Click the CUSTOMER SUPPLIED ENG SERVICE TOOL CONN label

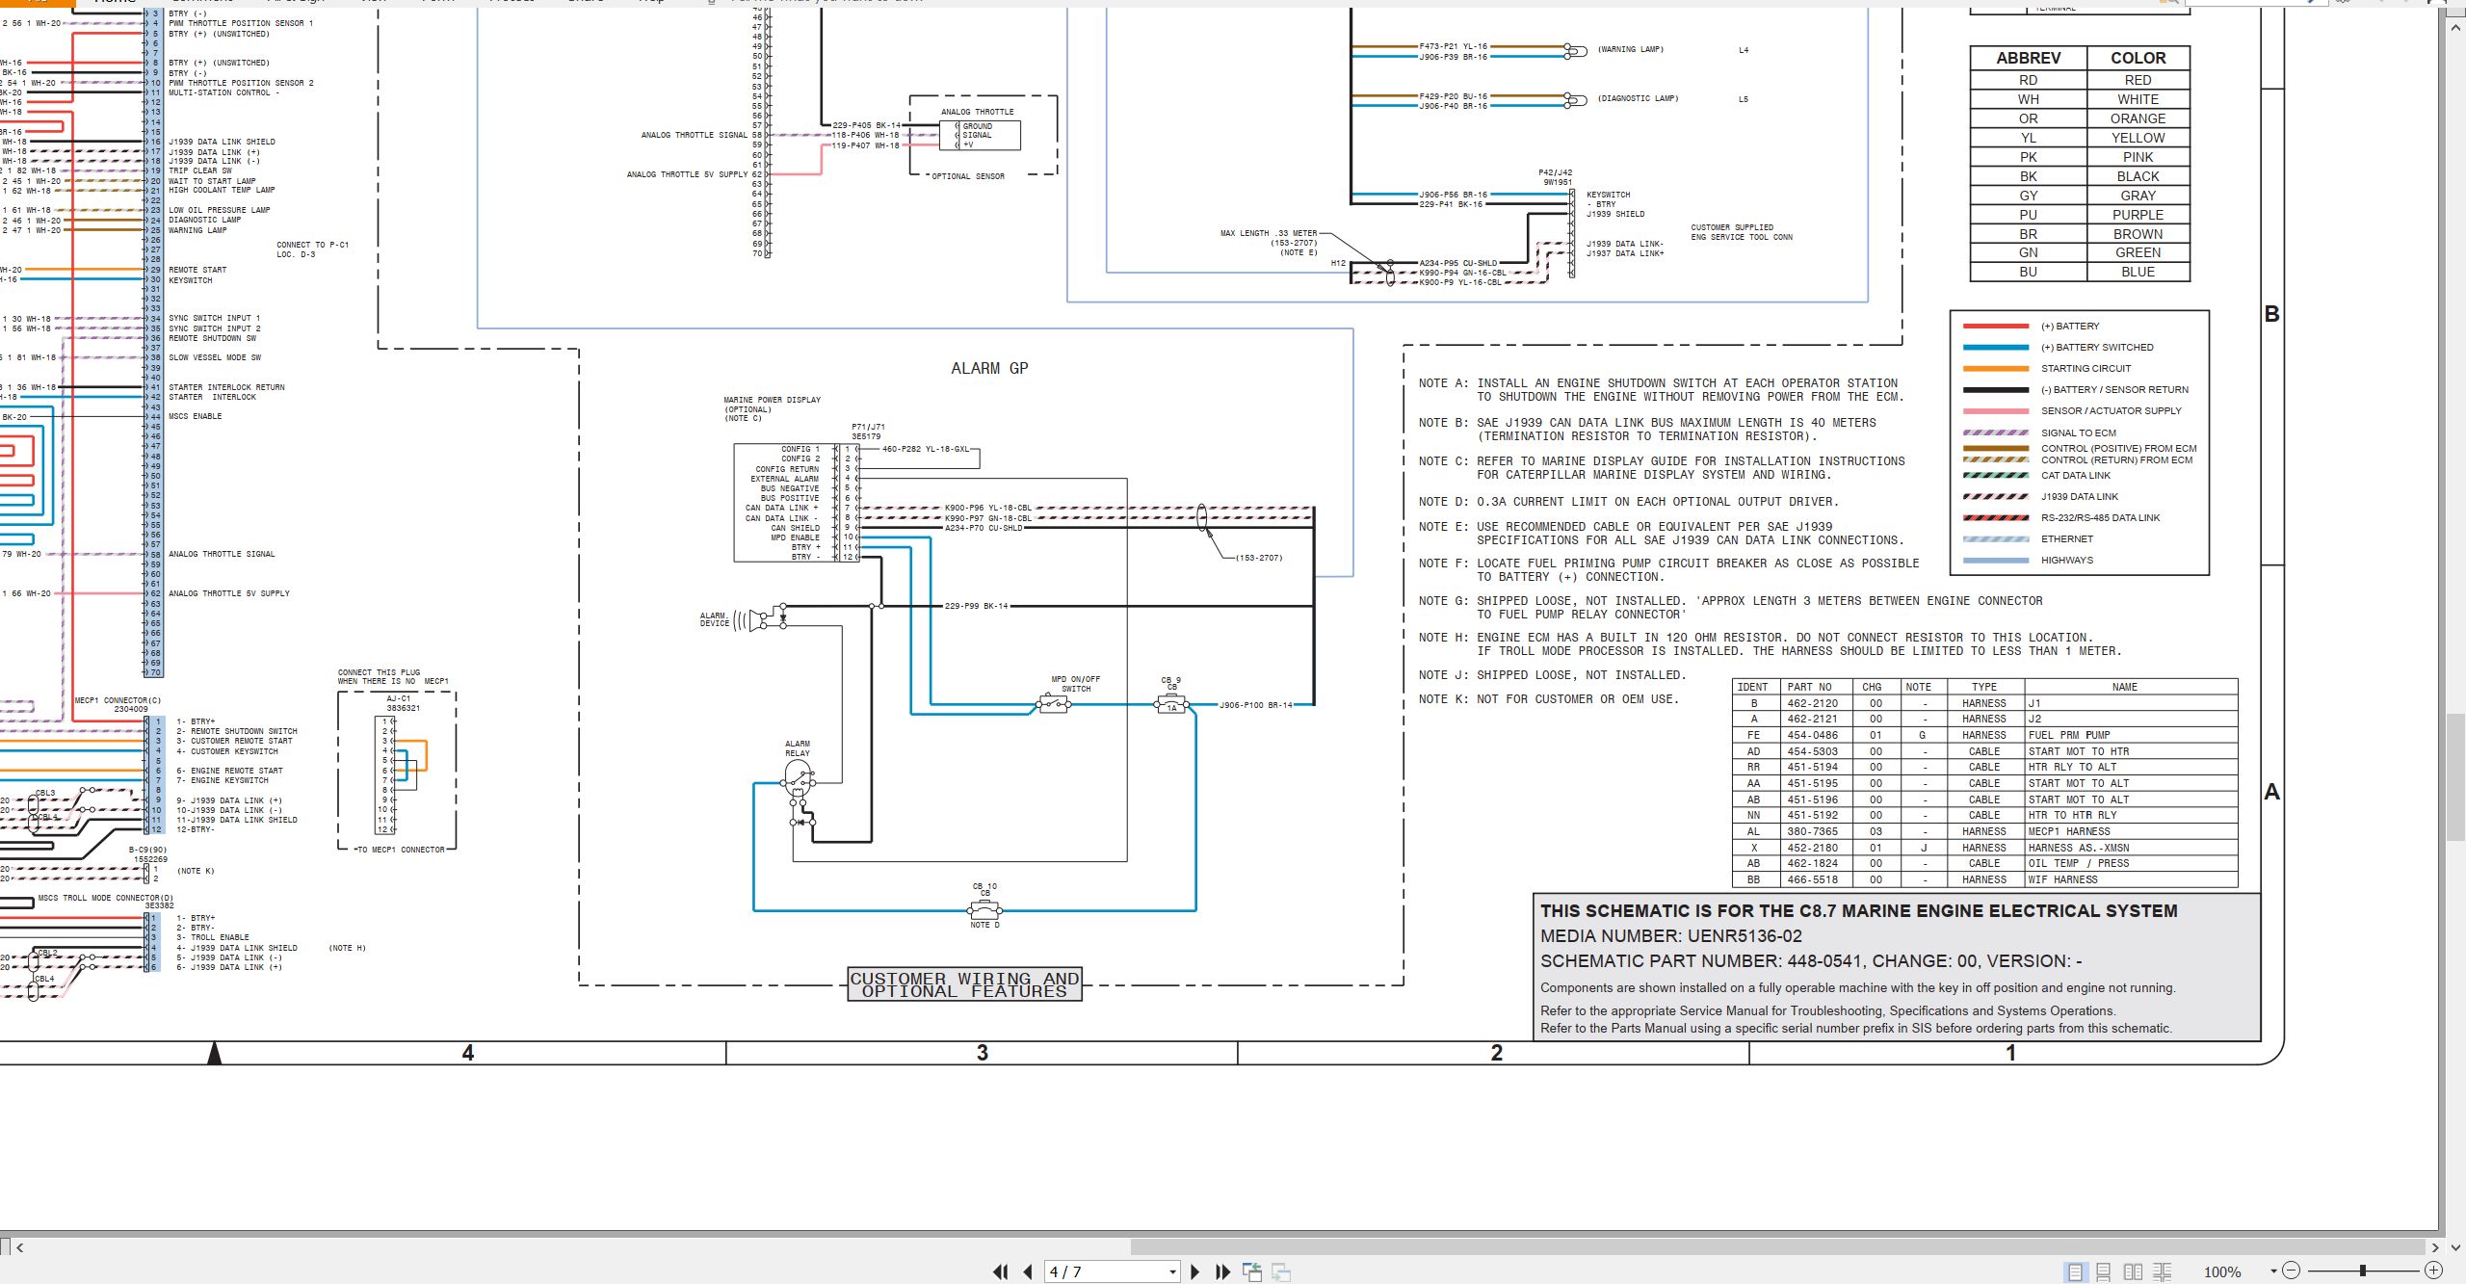pyautogui.click(x=1741, y=232)
